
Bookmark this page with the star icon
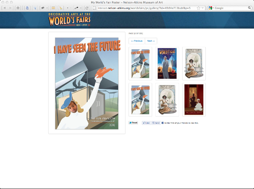point(198,8)
